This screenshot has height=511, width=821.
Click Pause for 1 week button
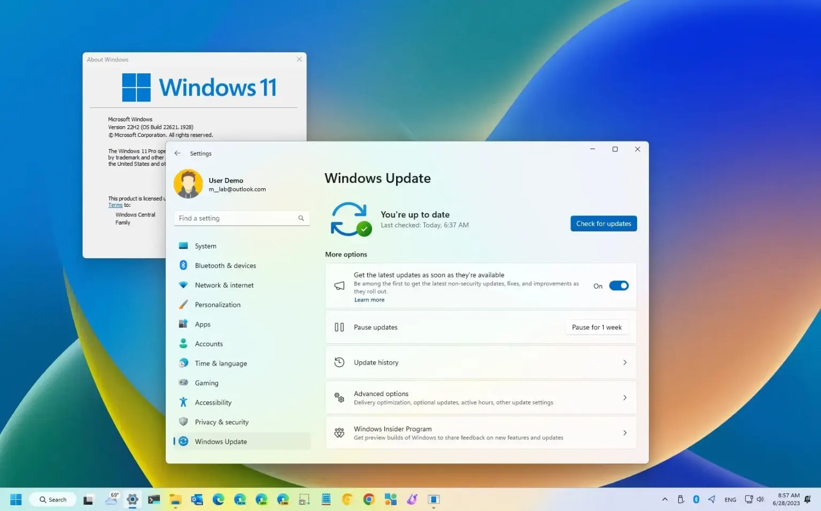(597, 327)
